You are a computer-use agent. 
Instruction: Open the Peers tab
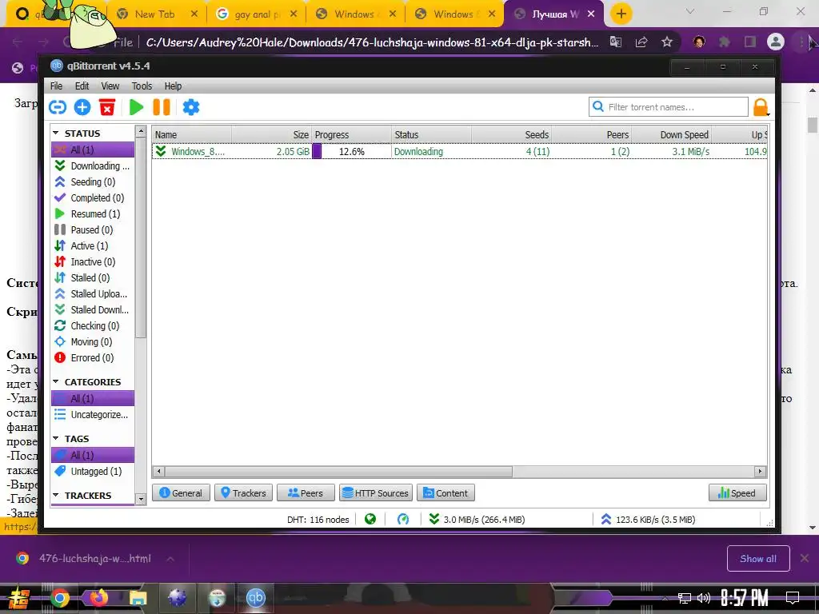click(306, 492)
